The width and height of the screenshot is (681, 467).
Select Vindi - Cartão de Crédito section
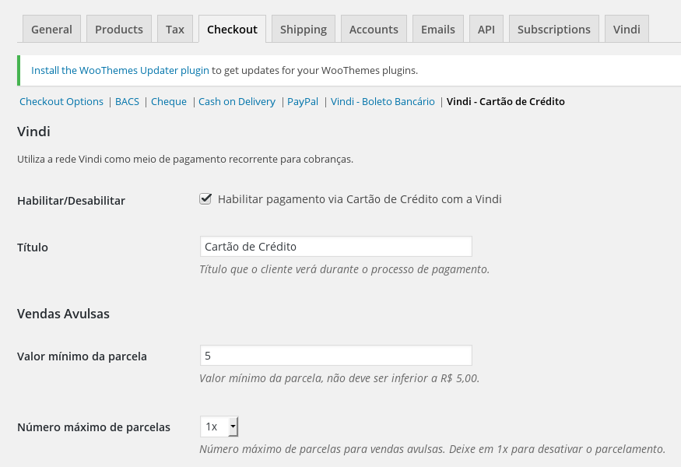[506, 102]
